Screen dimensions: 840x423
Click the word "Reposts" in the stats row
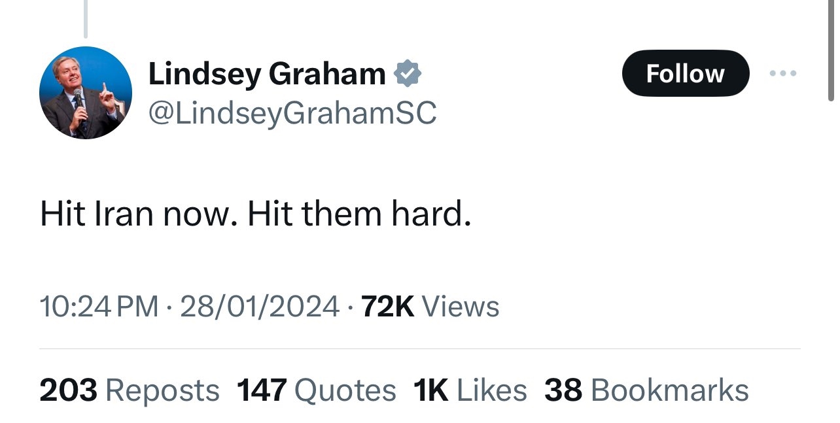[162, 390]
